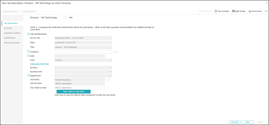The image size is (269, 125).
Task: Click info icon beside Job Information heading
Action: 28,34
